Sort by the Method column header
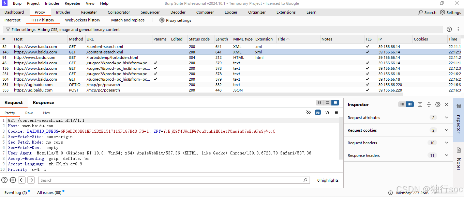The height and width of the screenshot is (197, 464). pos(76,39)
